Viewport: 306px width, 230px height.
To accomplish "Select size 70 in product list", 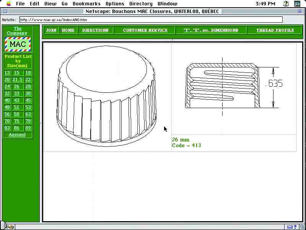I will click(x=7, y=121).
